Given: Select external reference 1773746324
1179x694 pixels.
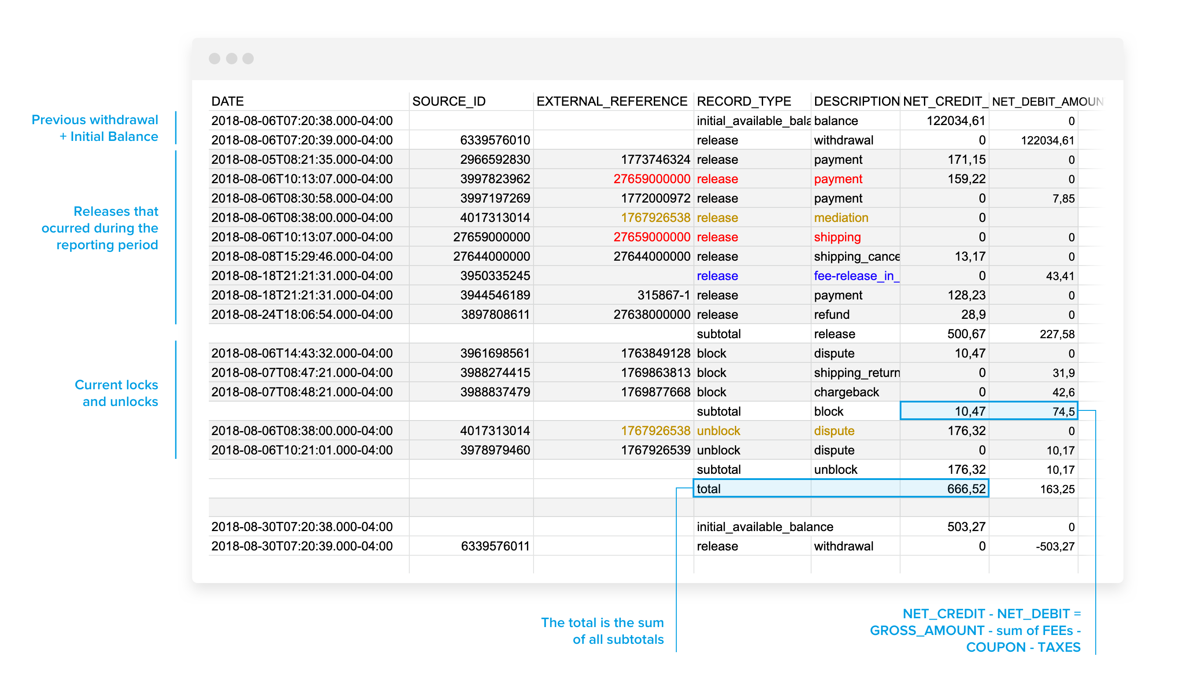Looking at the screenshot, I should pos(655,159).
